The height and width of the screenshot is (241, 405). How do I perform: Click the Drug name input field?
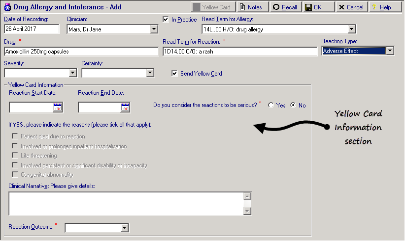pos(80,52)
